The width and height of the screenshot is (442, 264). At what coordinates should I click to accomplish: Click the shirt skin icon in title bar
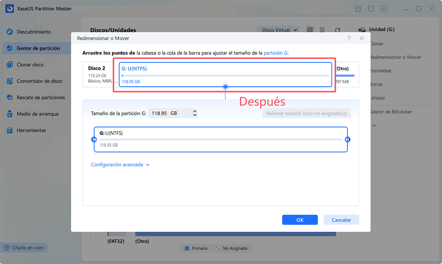(x=371, y=9)
